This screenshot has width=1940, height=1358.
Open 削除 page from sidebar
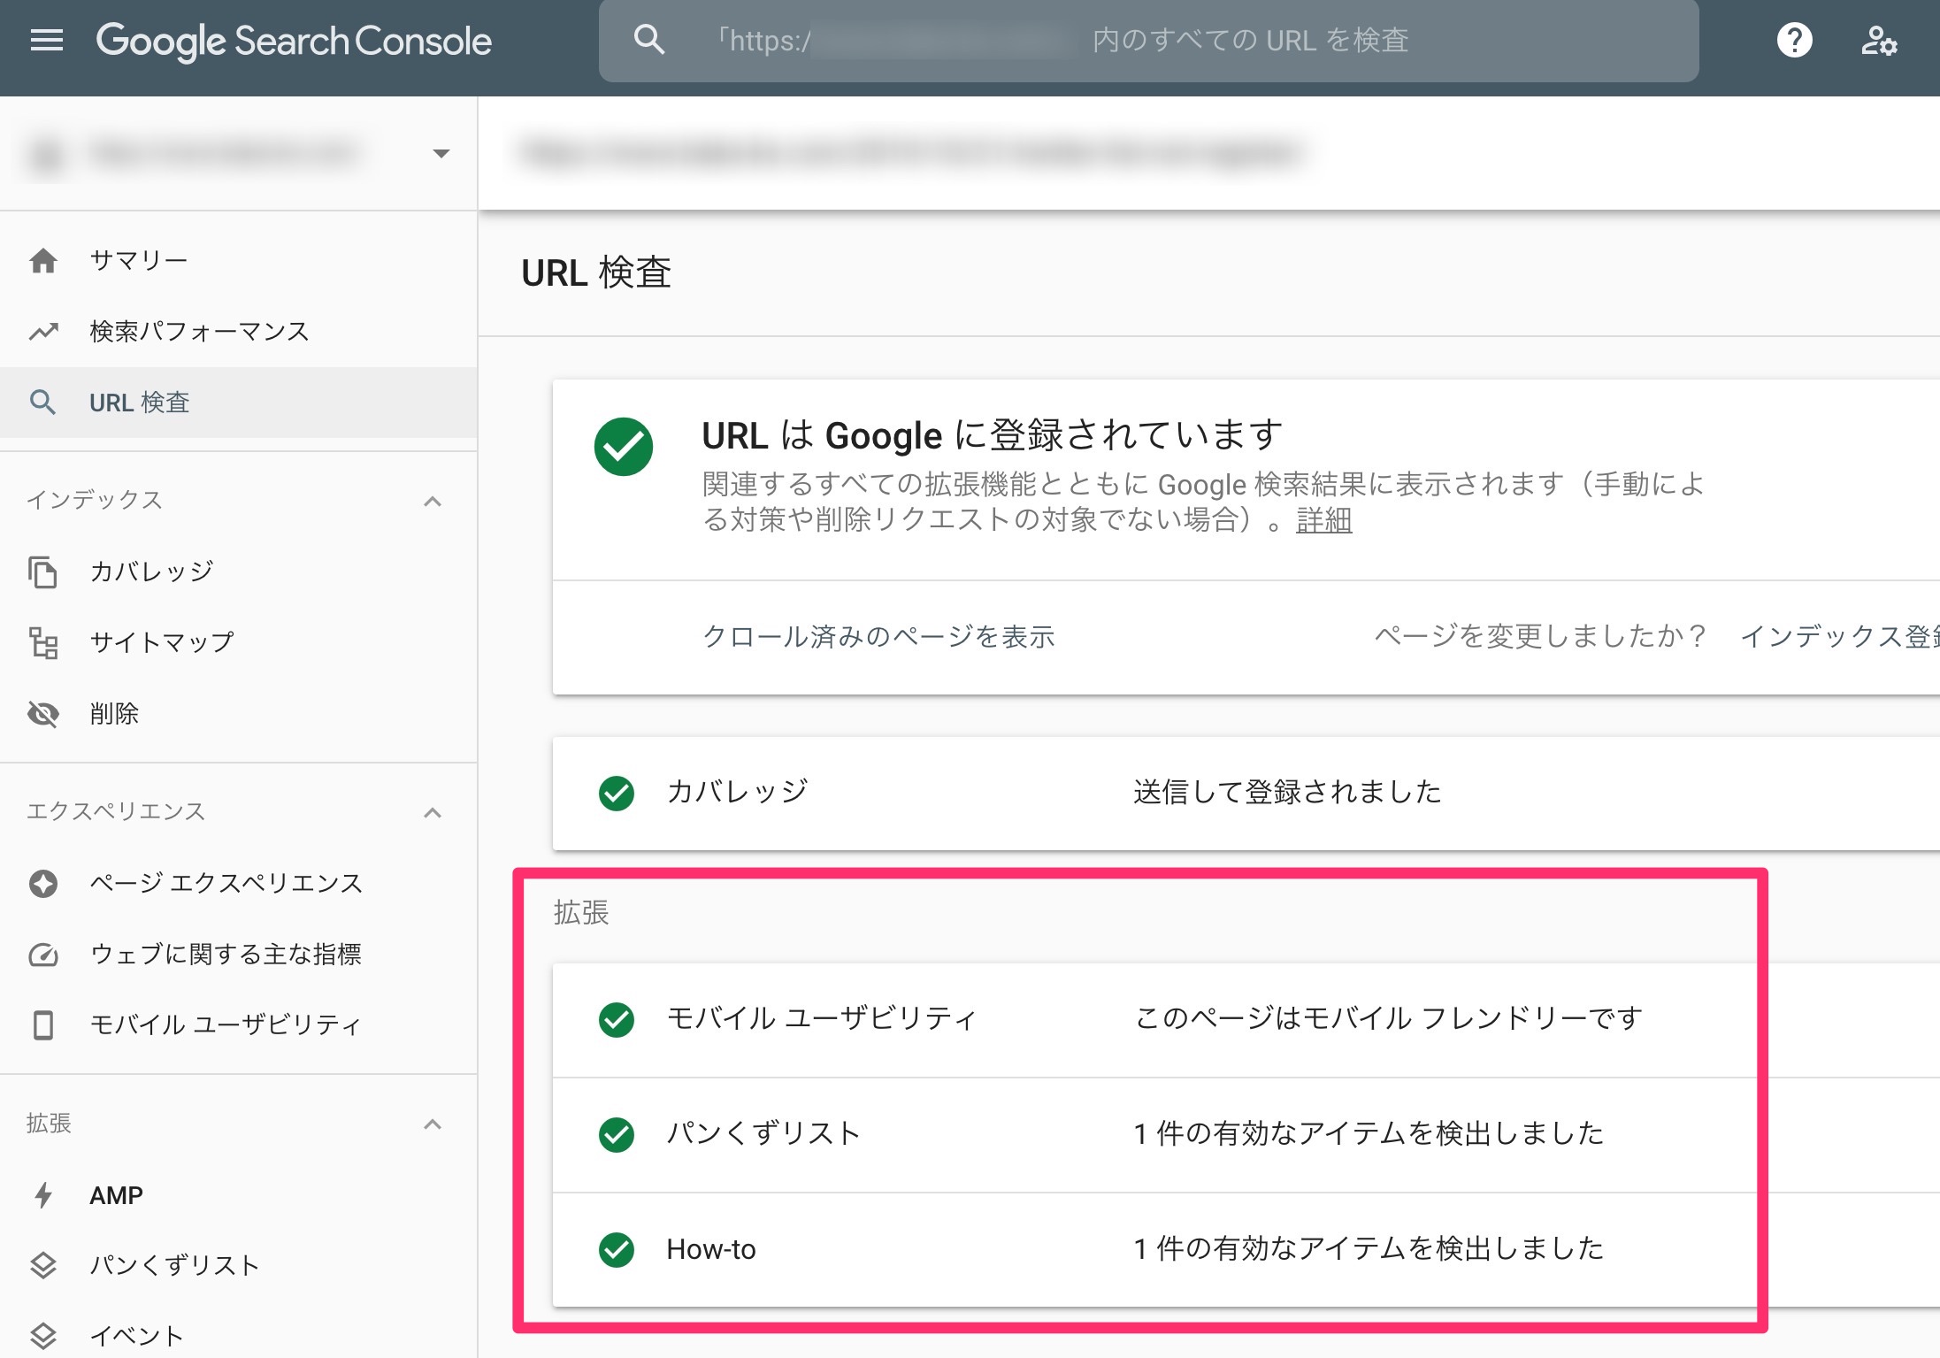click(239, 714)
